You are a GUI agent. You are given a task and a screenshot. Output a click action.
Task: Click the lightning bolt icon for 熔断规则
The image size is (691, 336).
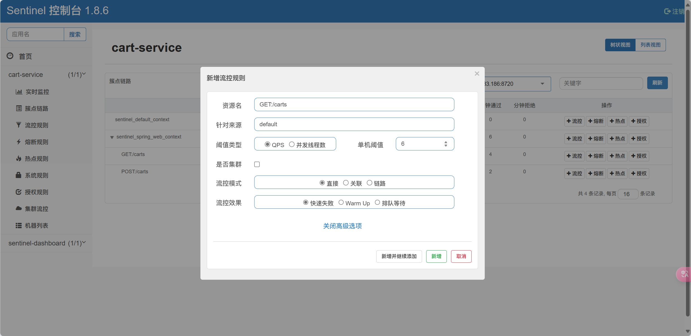[x=19, y=142]
